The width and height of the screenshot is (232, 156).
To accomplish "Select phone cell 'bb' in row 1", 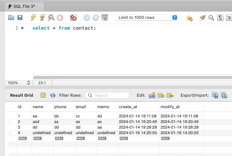I will coord(64,116).
